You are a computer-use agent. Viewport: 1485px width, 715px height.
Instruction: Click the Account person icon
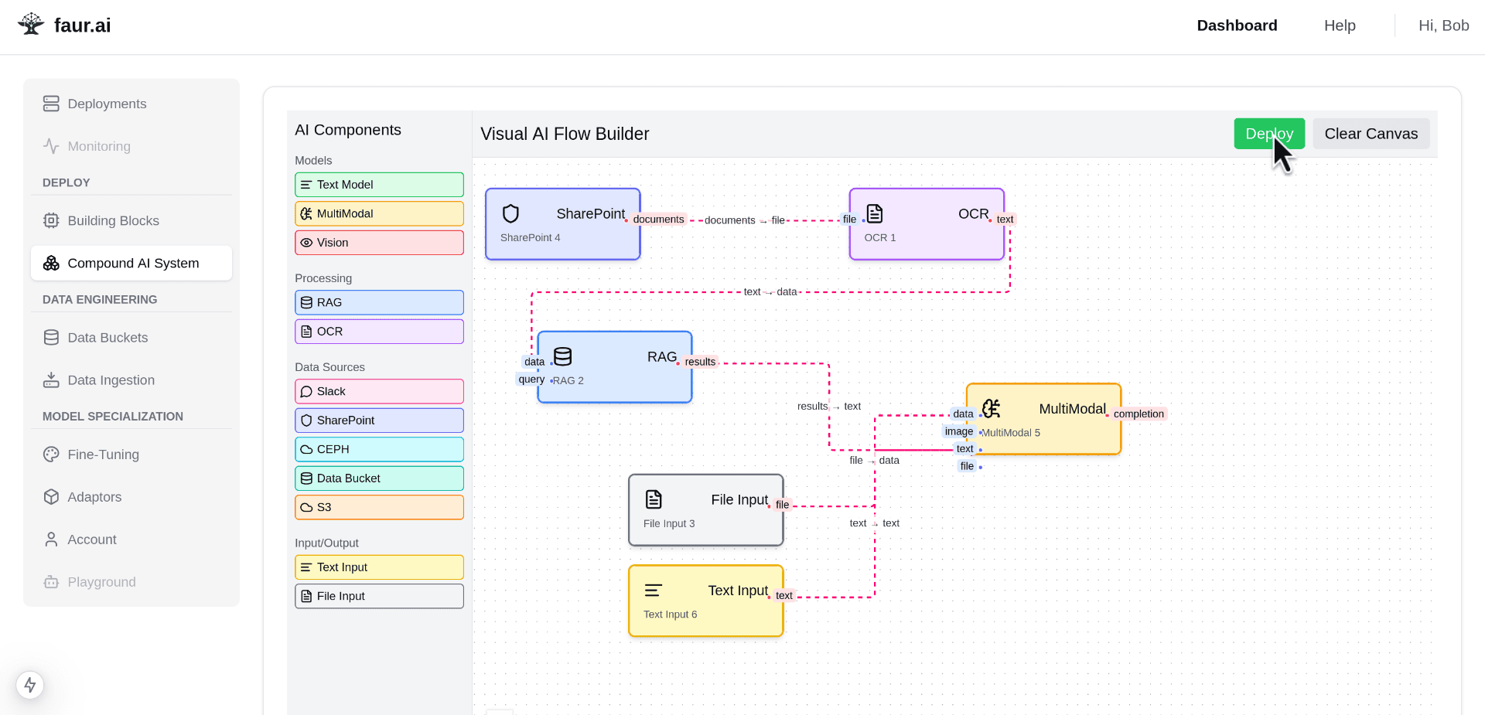pos(51,539)
